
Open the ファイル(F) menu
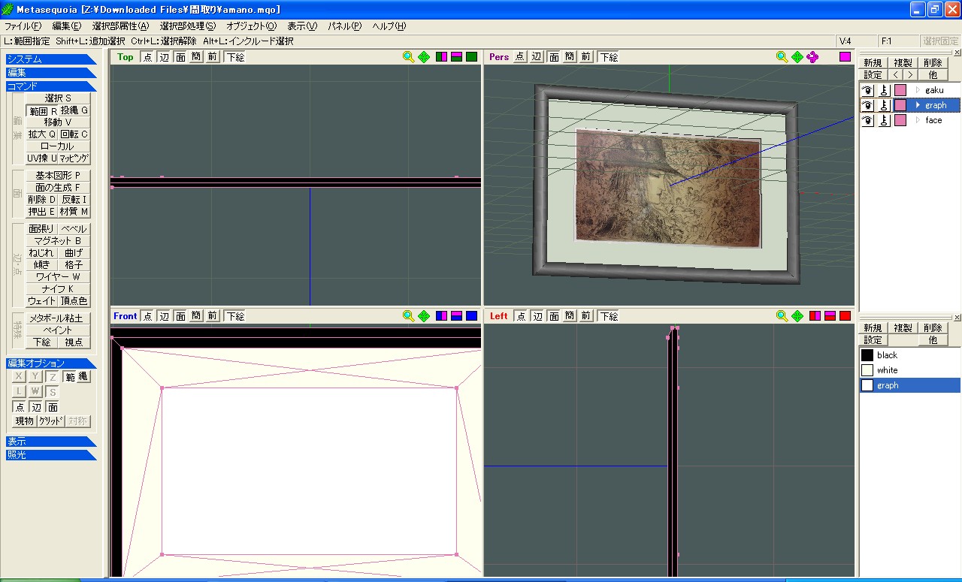coord(23,26)
